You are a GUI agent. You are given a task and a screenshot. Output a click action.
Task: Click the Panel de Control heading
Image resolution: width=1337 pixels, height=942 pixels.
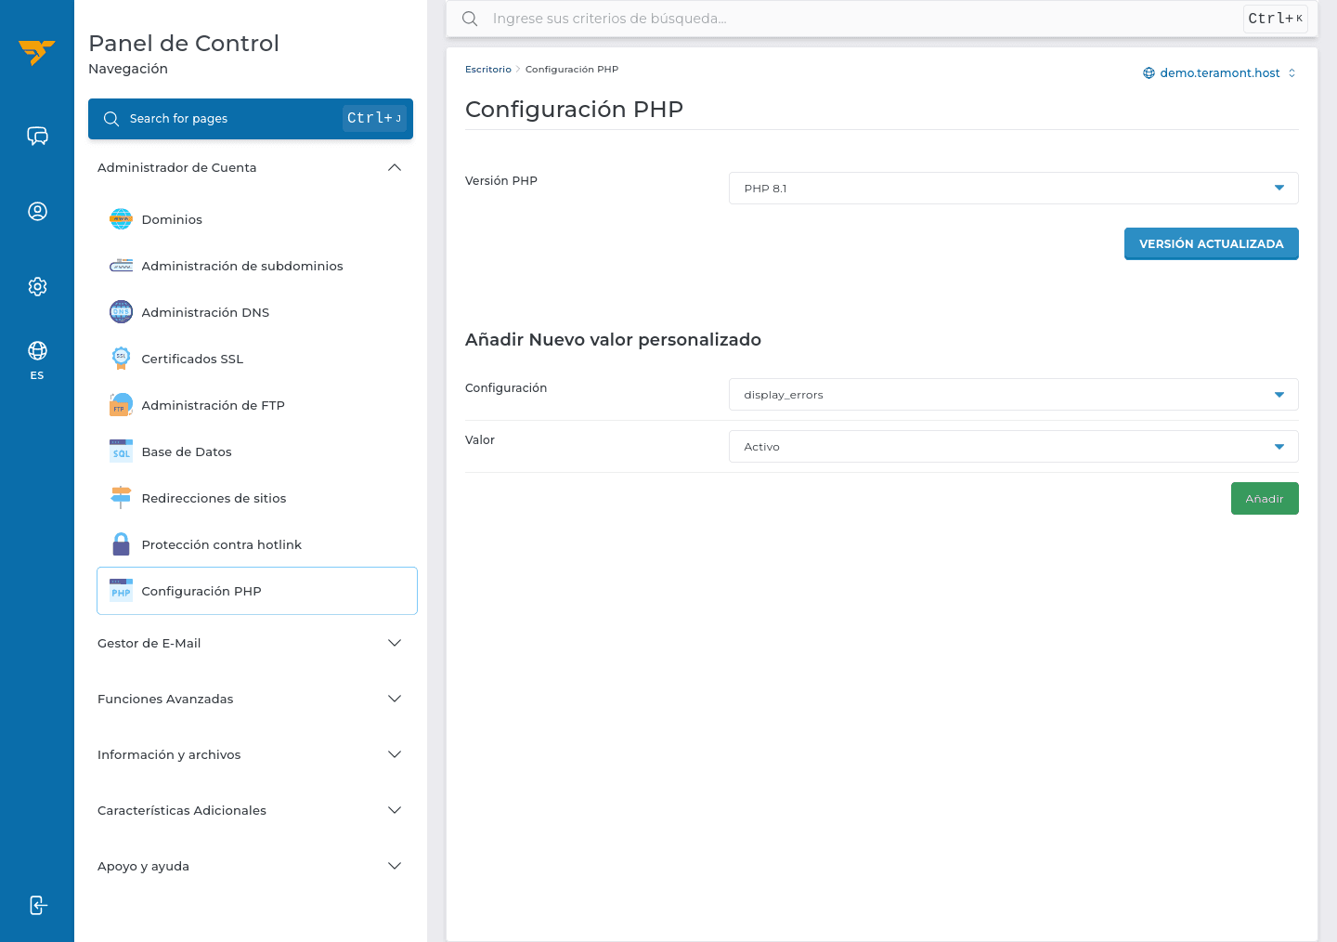click(x=184, y=44)
